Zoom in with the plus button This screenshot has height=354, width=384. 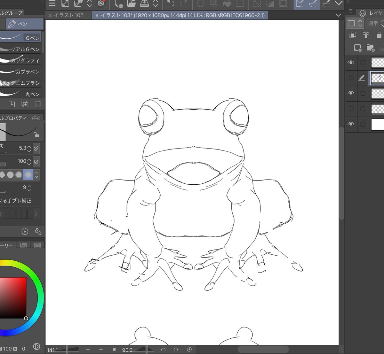tap(101, 350)
